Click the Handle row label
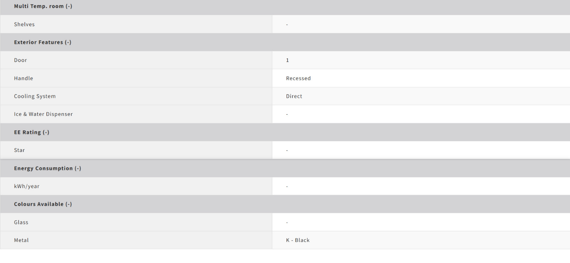 point(23,78)
